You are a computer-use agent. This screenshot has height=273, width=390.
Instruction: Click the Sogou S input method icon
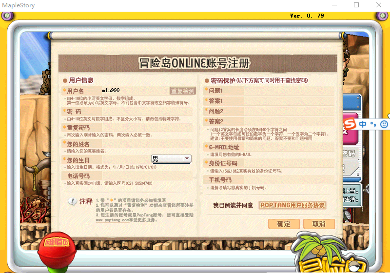[x=350, y=124]
